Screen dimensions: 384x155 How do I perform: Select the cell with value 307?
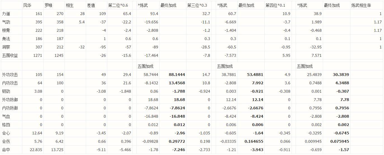pyautogui.click(x=39, y=47)
